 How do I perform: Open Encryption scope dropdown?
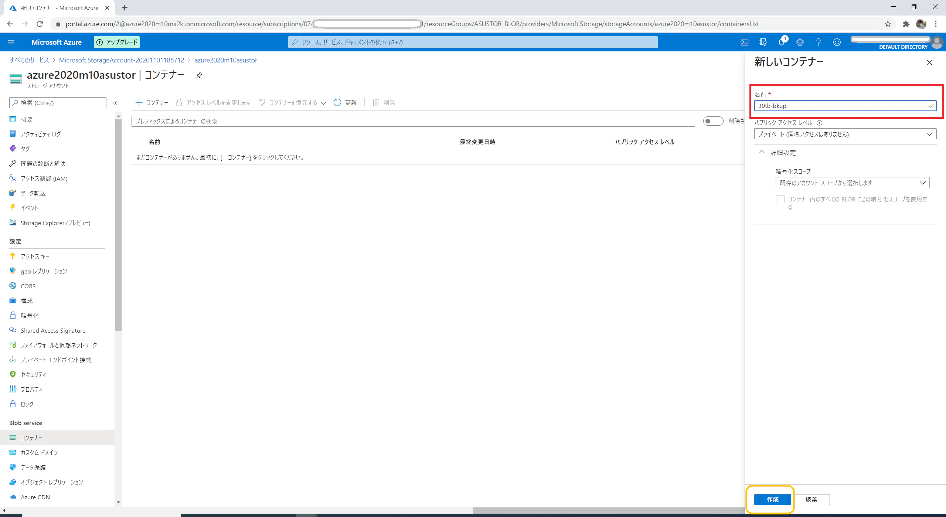point(853,183)
